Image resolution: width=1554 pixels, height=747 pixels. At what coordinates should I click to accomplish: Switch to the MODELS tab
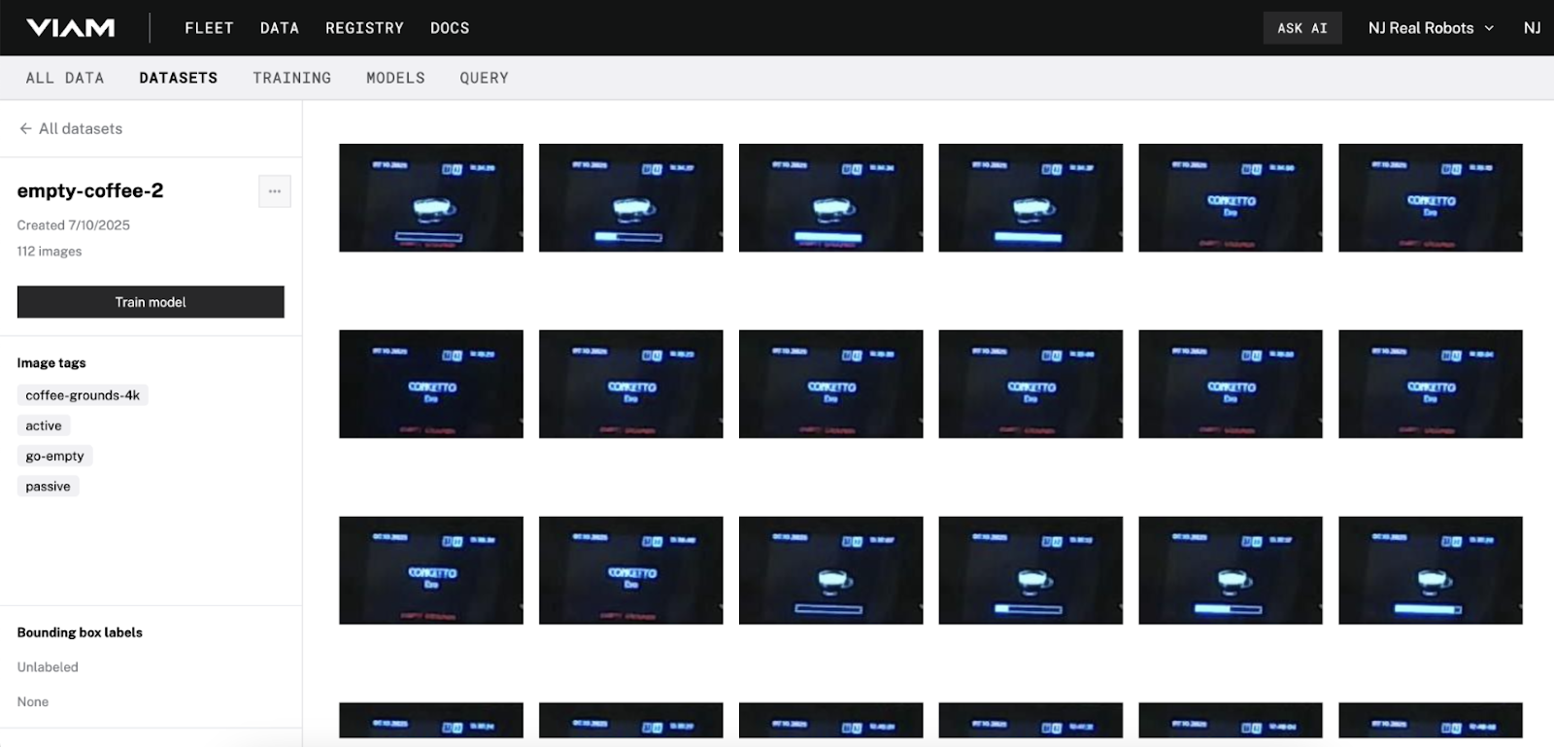click(x=395, y=78)
